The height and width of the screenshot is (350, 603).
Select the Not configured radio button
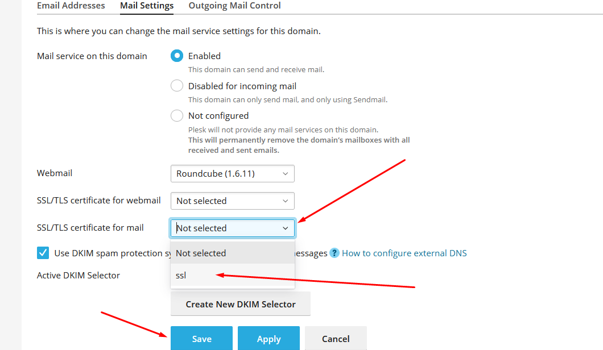[177, 116]
